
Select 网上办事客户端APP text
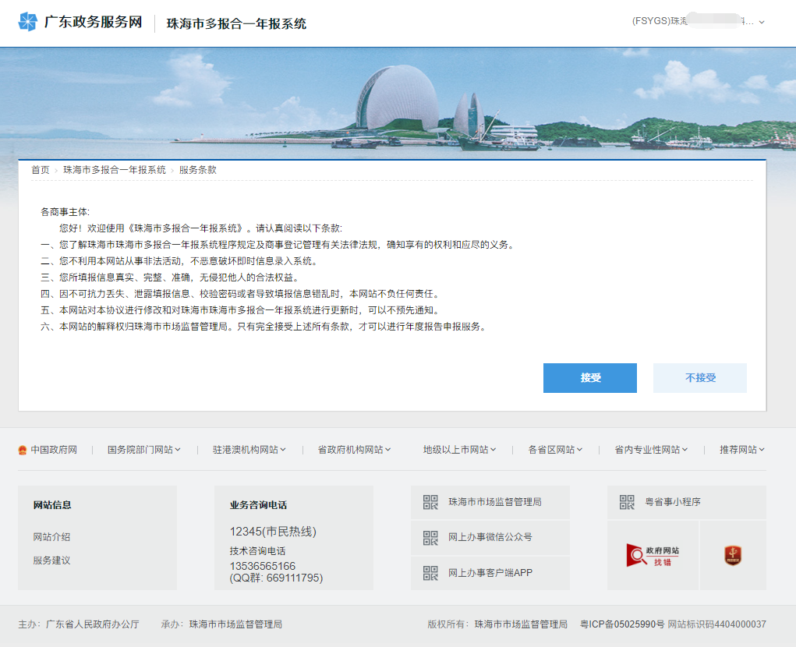490,573
